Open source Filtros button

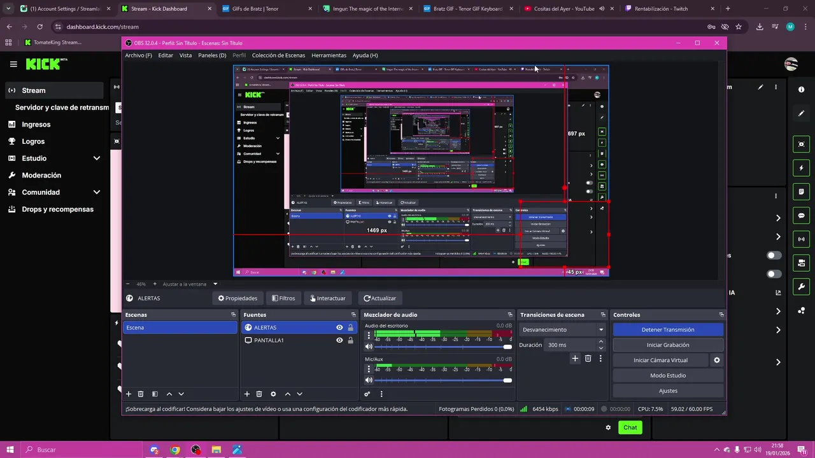[283, 298]
